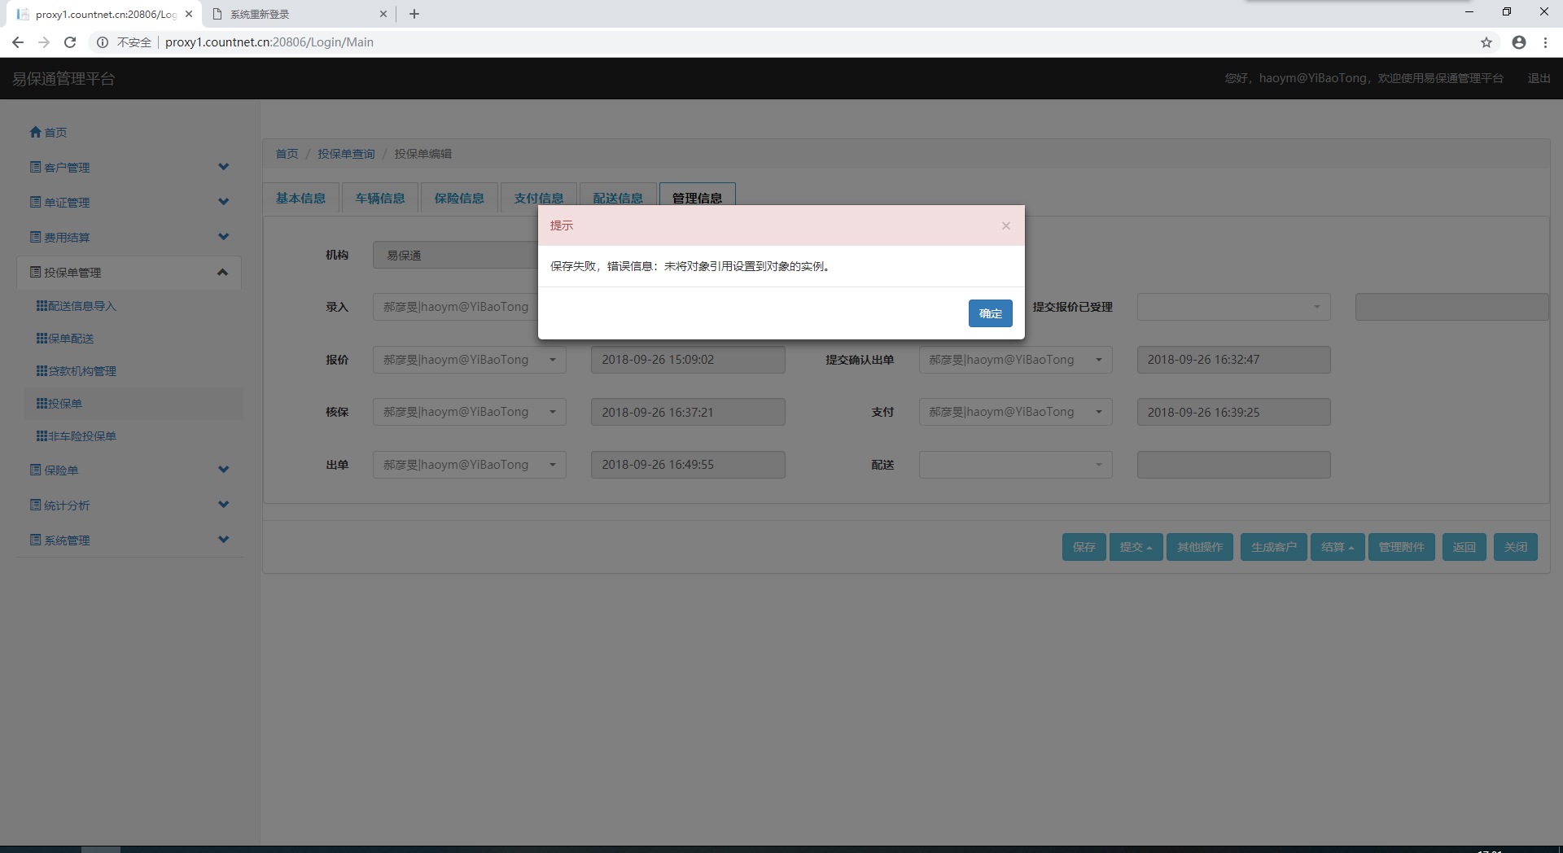Click the 报价 timestamp field 2018-09-26 15:09:02
This screenshot has height=853, width=1563.
click(x=688, y=360)
